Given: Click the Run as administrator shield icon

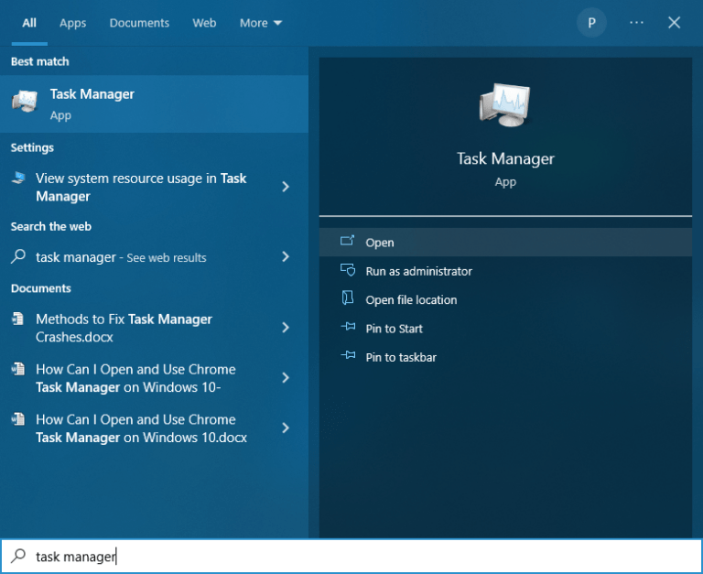Looking at the screenshot, I should pyautogui.click(x=348, y=270).
